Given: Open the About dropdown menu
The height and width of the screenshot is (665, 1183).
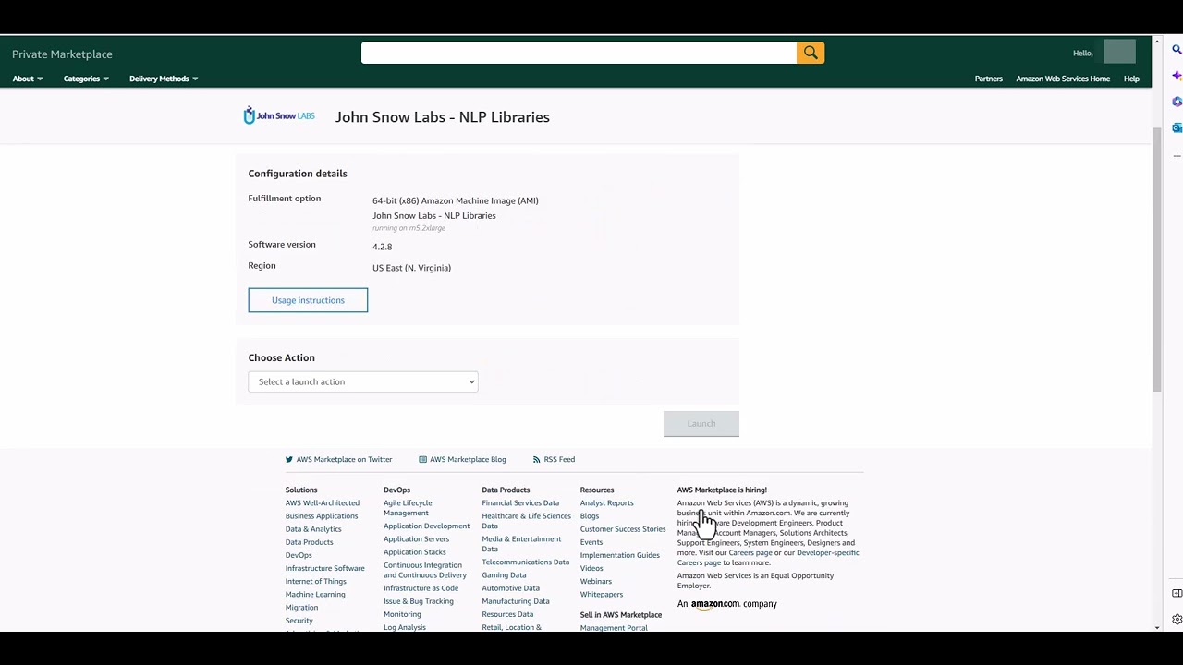Looking at the screenshot, I should 28,79.
